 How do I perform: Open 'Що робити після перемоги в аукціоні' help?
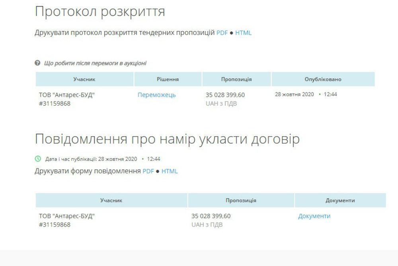(x=95, y=63)
